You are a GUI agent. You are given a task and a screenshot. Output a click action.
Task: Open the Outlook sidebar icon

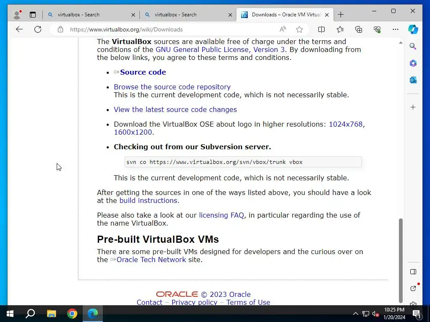tap(413, 80)
